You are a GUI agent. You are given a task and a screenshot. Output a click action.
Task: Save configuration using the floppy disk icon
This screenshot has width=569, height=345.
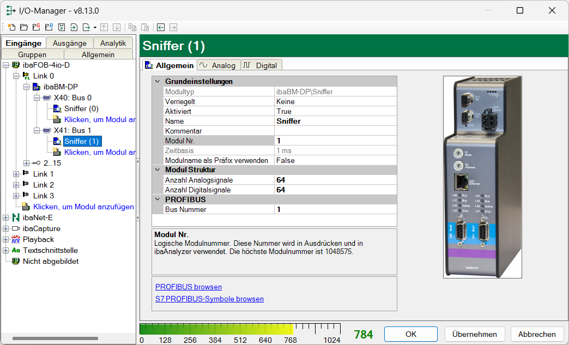(62, 27)
